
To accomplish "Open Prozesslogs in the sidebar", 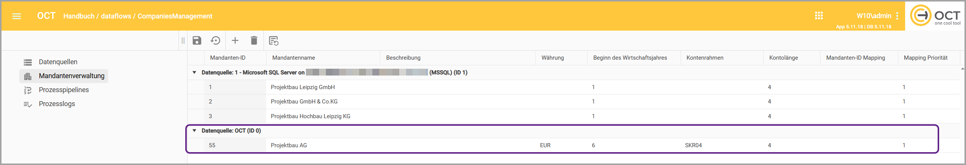I will click(57, 104).
